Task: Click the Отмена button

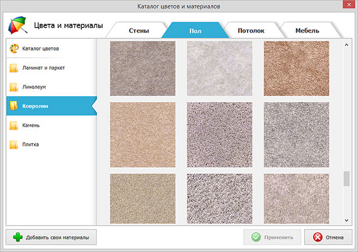Action: [x=328, y=237]
